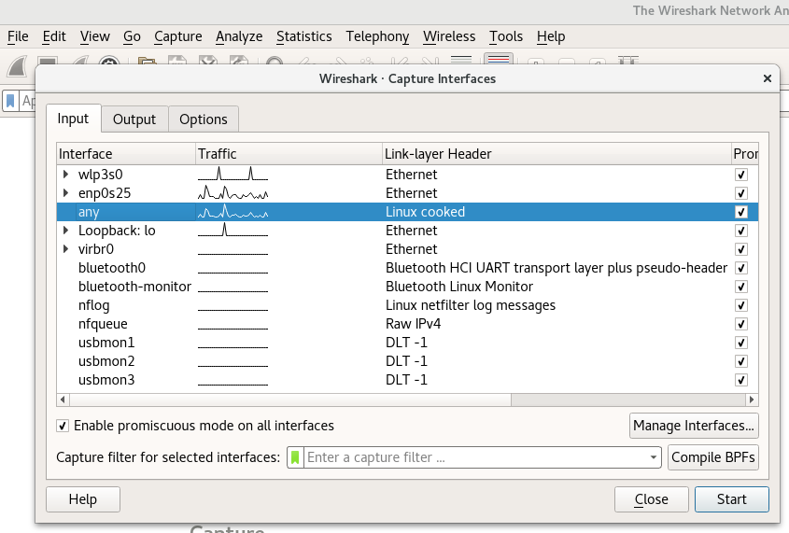Open the capture filter dropdown arrow
This screenshot has height=533, width=789.
653,457
